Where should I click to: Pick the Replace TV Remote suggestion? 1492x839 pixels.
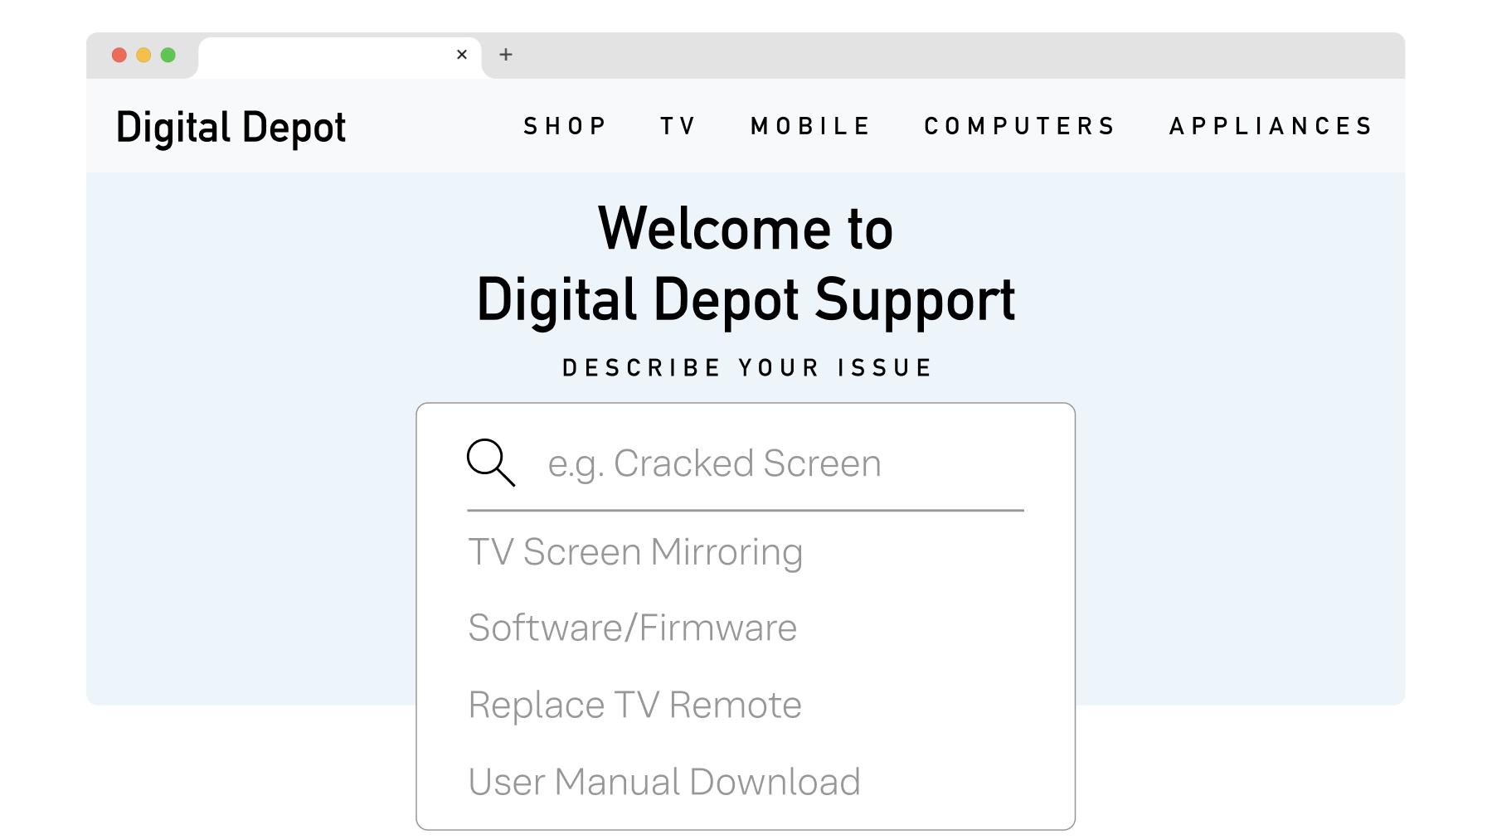634,705
